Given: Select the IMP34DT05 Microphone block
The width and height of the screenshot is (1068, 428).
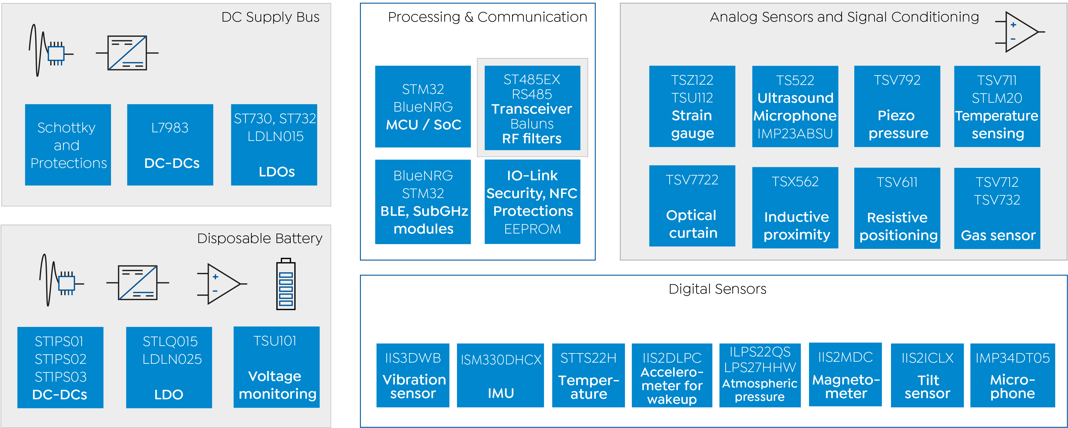Looking at the screenshot, I should pos(1012,375).
